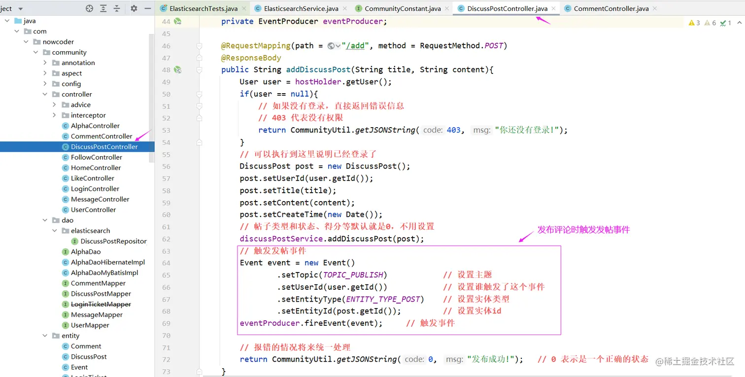745x377 pixels.
Task: Select UserMapper interface
Action: point(90,325)
